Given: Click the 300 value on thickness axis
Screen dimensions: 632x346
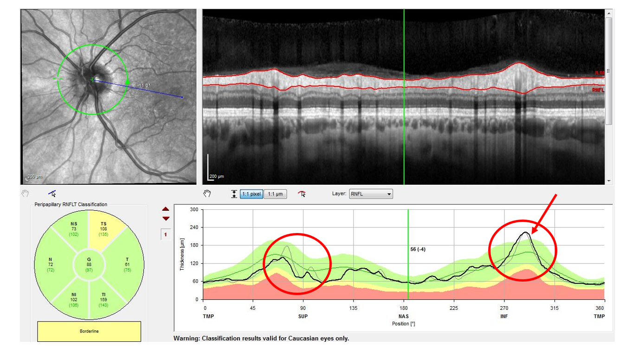Looking at the screenshot, I should tap(194, 210).
